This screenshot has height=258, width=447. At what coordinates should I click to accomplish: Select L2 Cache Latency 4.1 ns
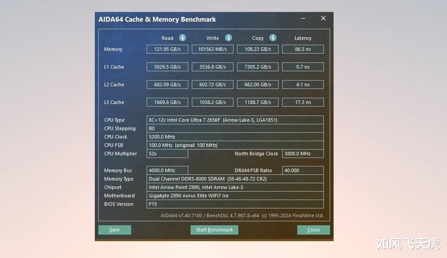coord(303,85)
